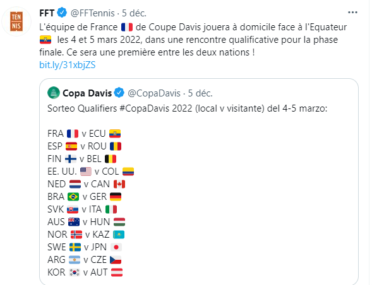Click the FFT verified badge icon
This screenshot has height=285, width=372.
(x=62, y=13)
